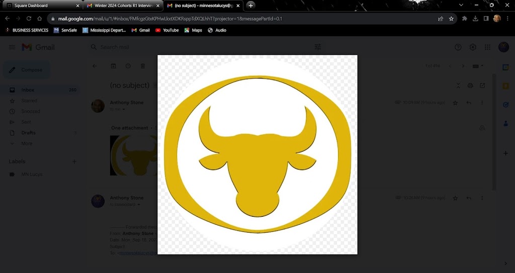
Task: Click the Print all icon
Action: coord(470,85)
